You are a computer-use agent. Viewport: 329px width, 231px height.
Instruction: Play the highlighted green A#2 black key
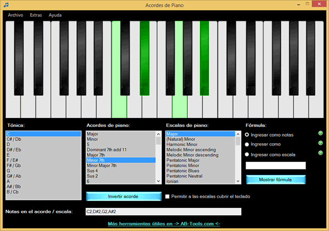point(205,58)
